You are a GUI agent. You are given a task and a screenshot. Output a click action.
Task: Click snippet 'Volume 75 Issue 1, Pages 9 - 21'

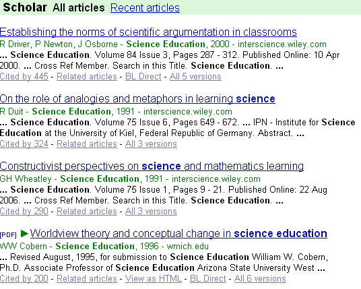click(x=159, y=190)
